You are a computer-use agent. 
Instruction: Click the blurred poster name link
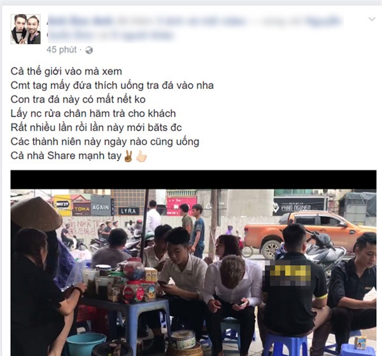[x=80, y=22]
